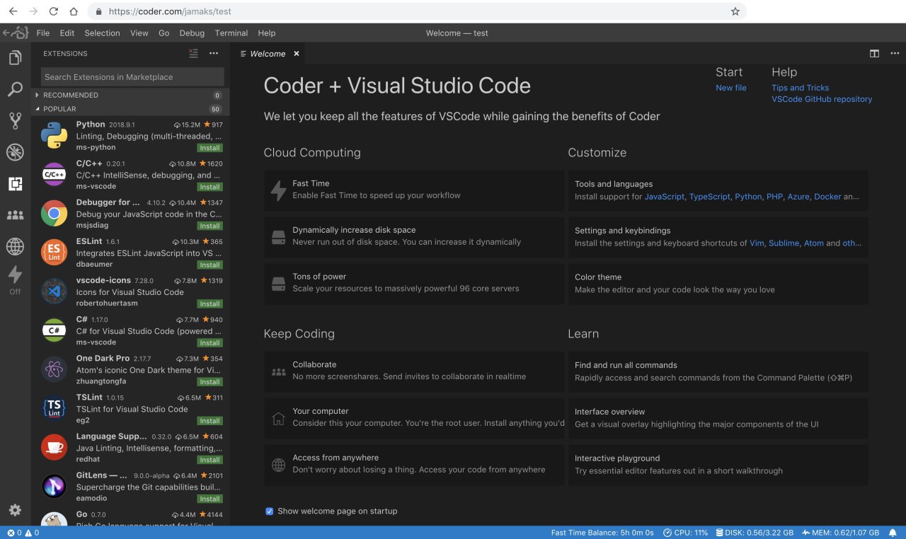906x539 pixels.
Task: Open the Help menu
Action: [267, 33]
